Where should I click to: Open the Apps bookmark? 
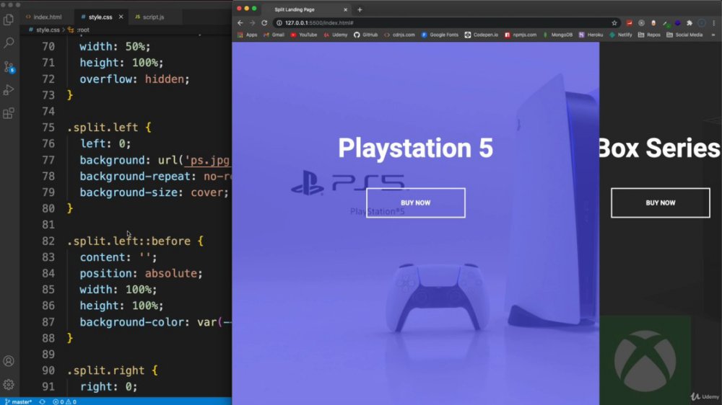point(247,35)
